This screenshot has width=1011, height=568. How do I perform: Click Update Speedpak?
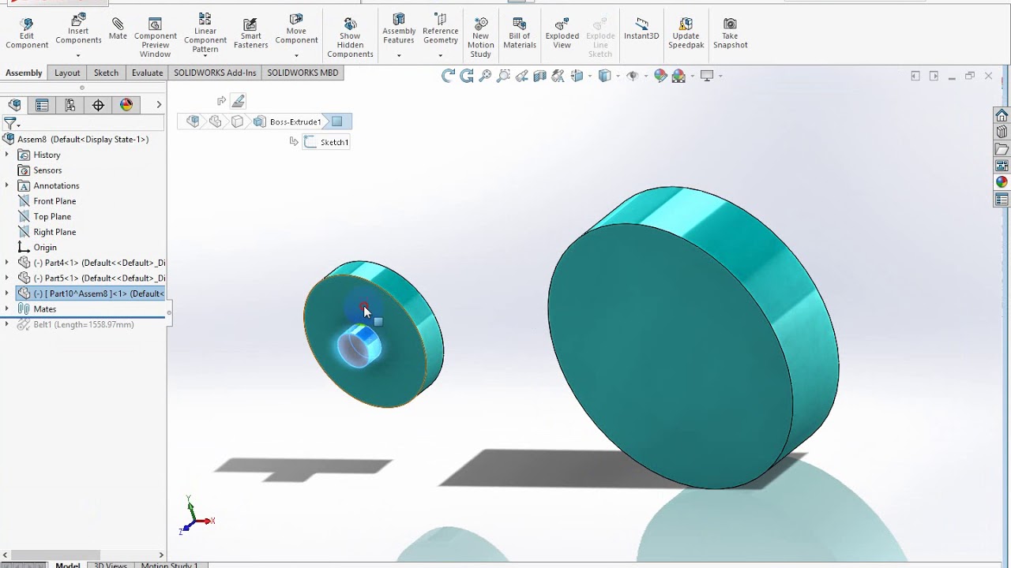tap(686, 34)
